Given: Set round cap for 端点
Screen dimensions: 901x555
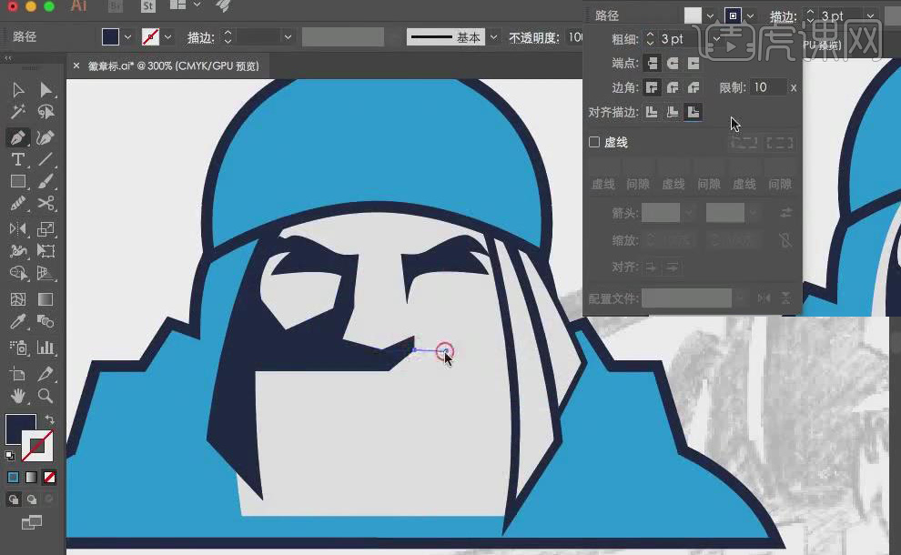Looking at the screenshot, I should 673,64.
